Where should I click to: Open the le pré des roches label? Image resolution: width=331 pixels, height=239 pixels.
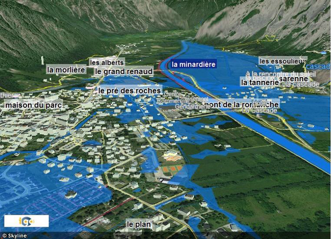130,91
